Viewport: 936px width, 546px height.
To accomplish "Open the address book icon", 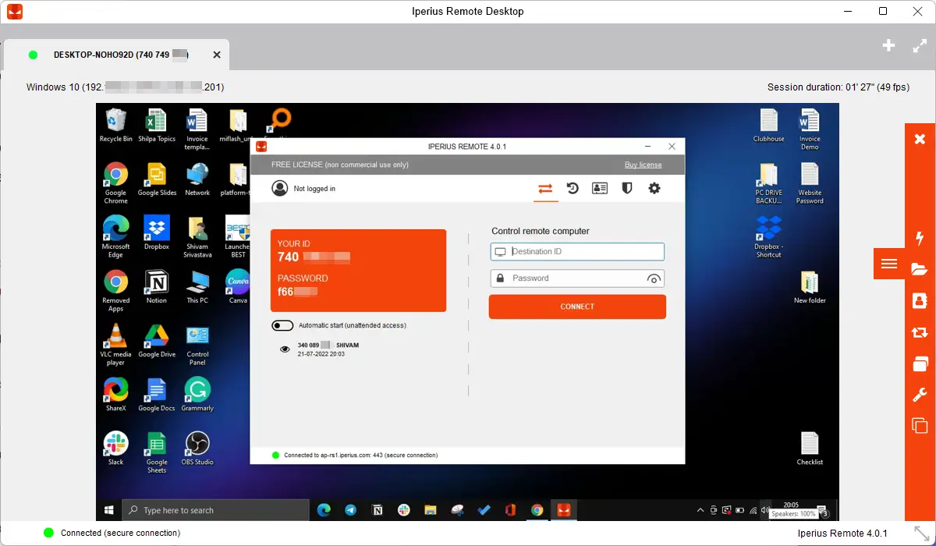I will pyautogui.click(x=600, y=188).
